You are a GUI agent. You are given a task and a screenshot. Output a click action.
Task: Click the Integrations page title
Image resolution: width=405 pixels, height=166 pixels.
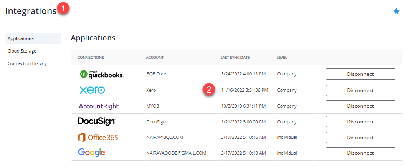[31, 11]
